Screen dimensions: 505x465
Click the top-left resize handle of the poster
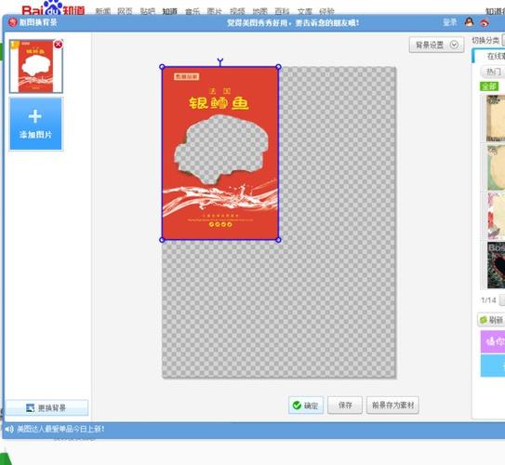click(x=162, y=67)
